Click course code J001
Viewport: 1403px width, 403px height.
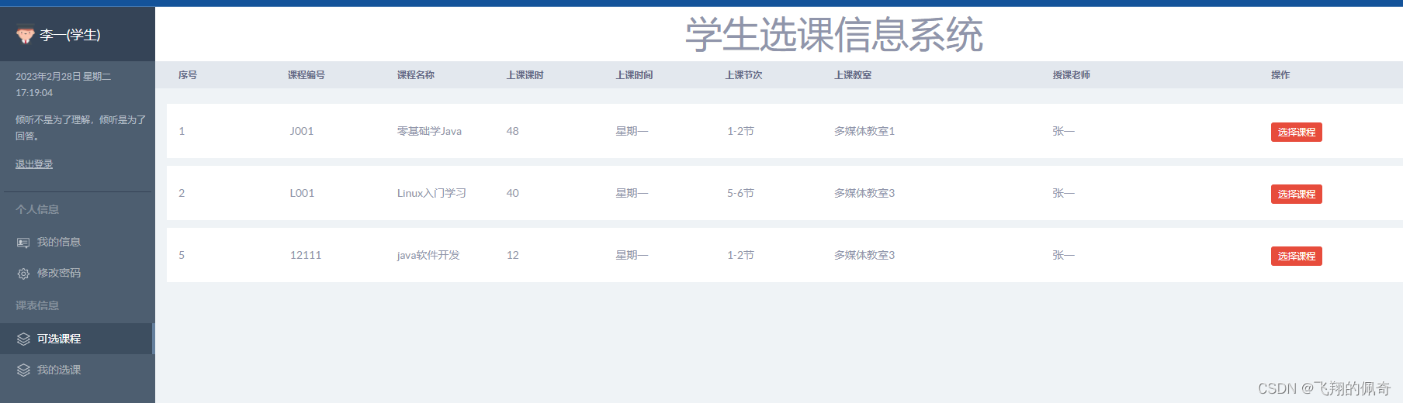[x=302, y=131]
